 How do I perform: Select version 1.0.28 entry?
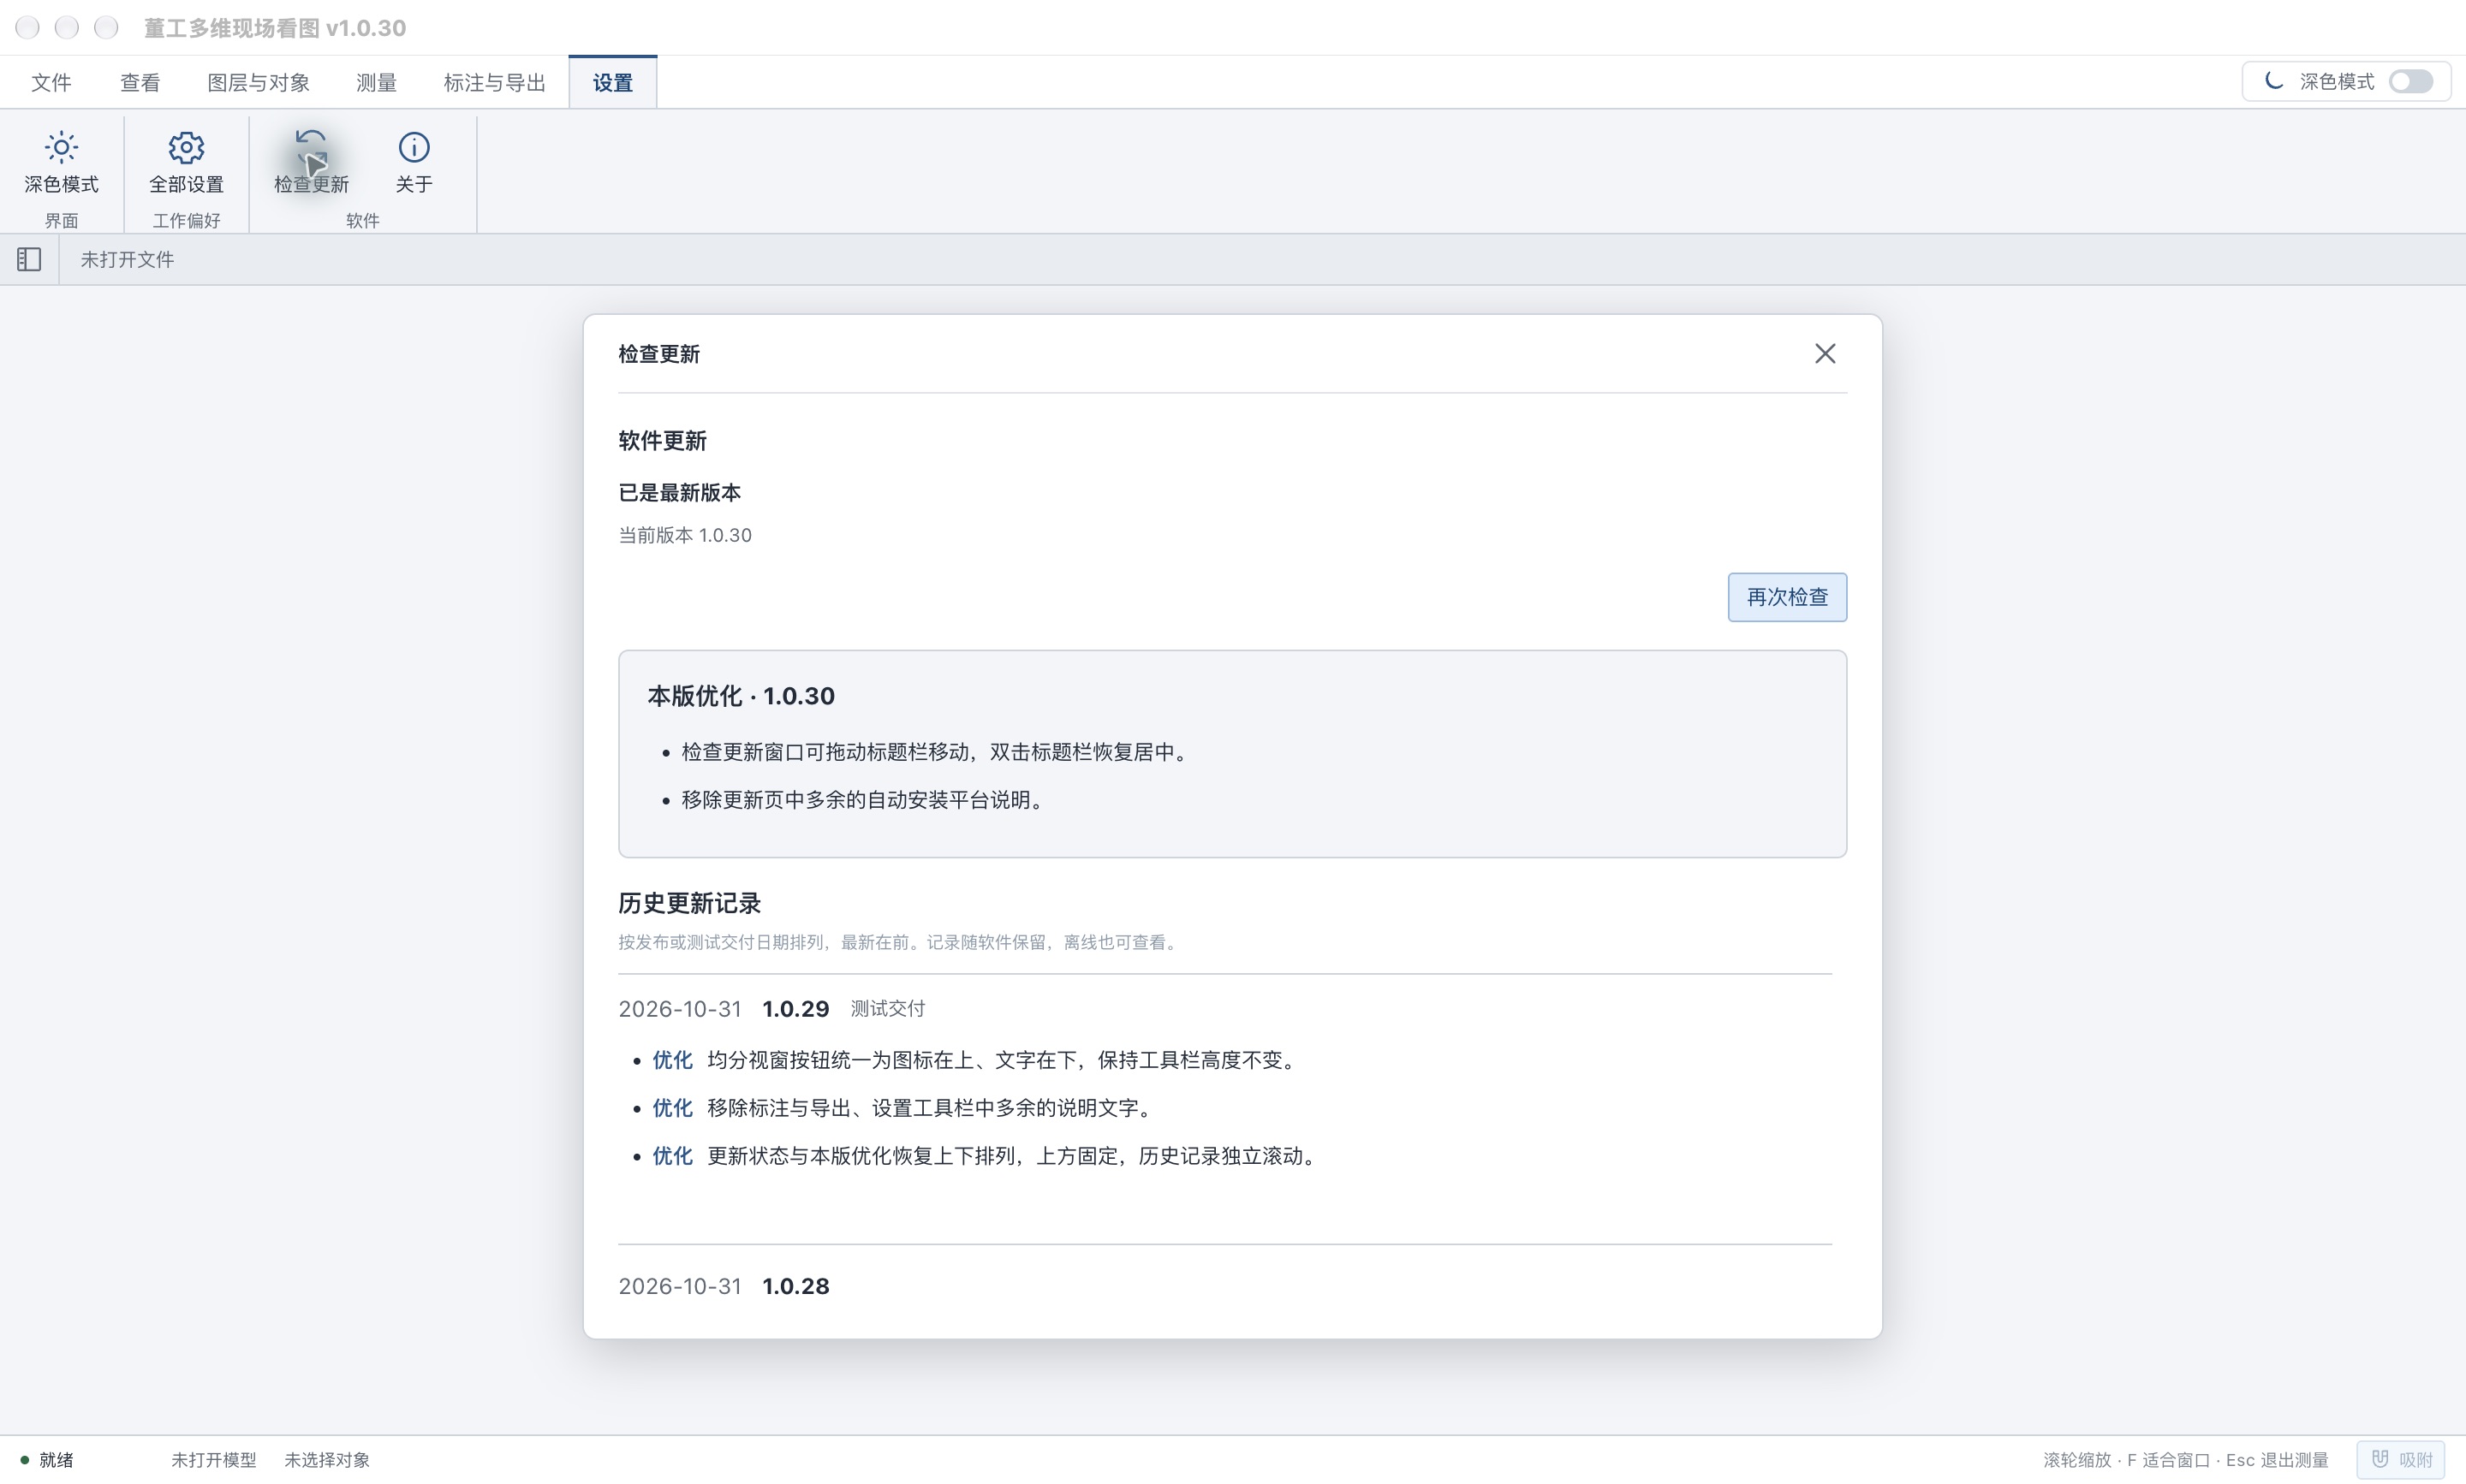[x=795, y=1286]
